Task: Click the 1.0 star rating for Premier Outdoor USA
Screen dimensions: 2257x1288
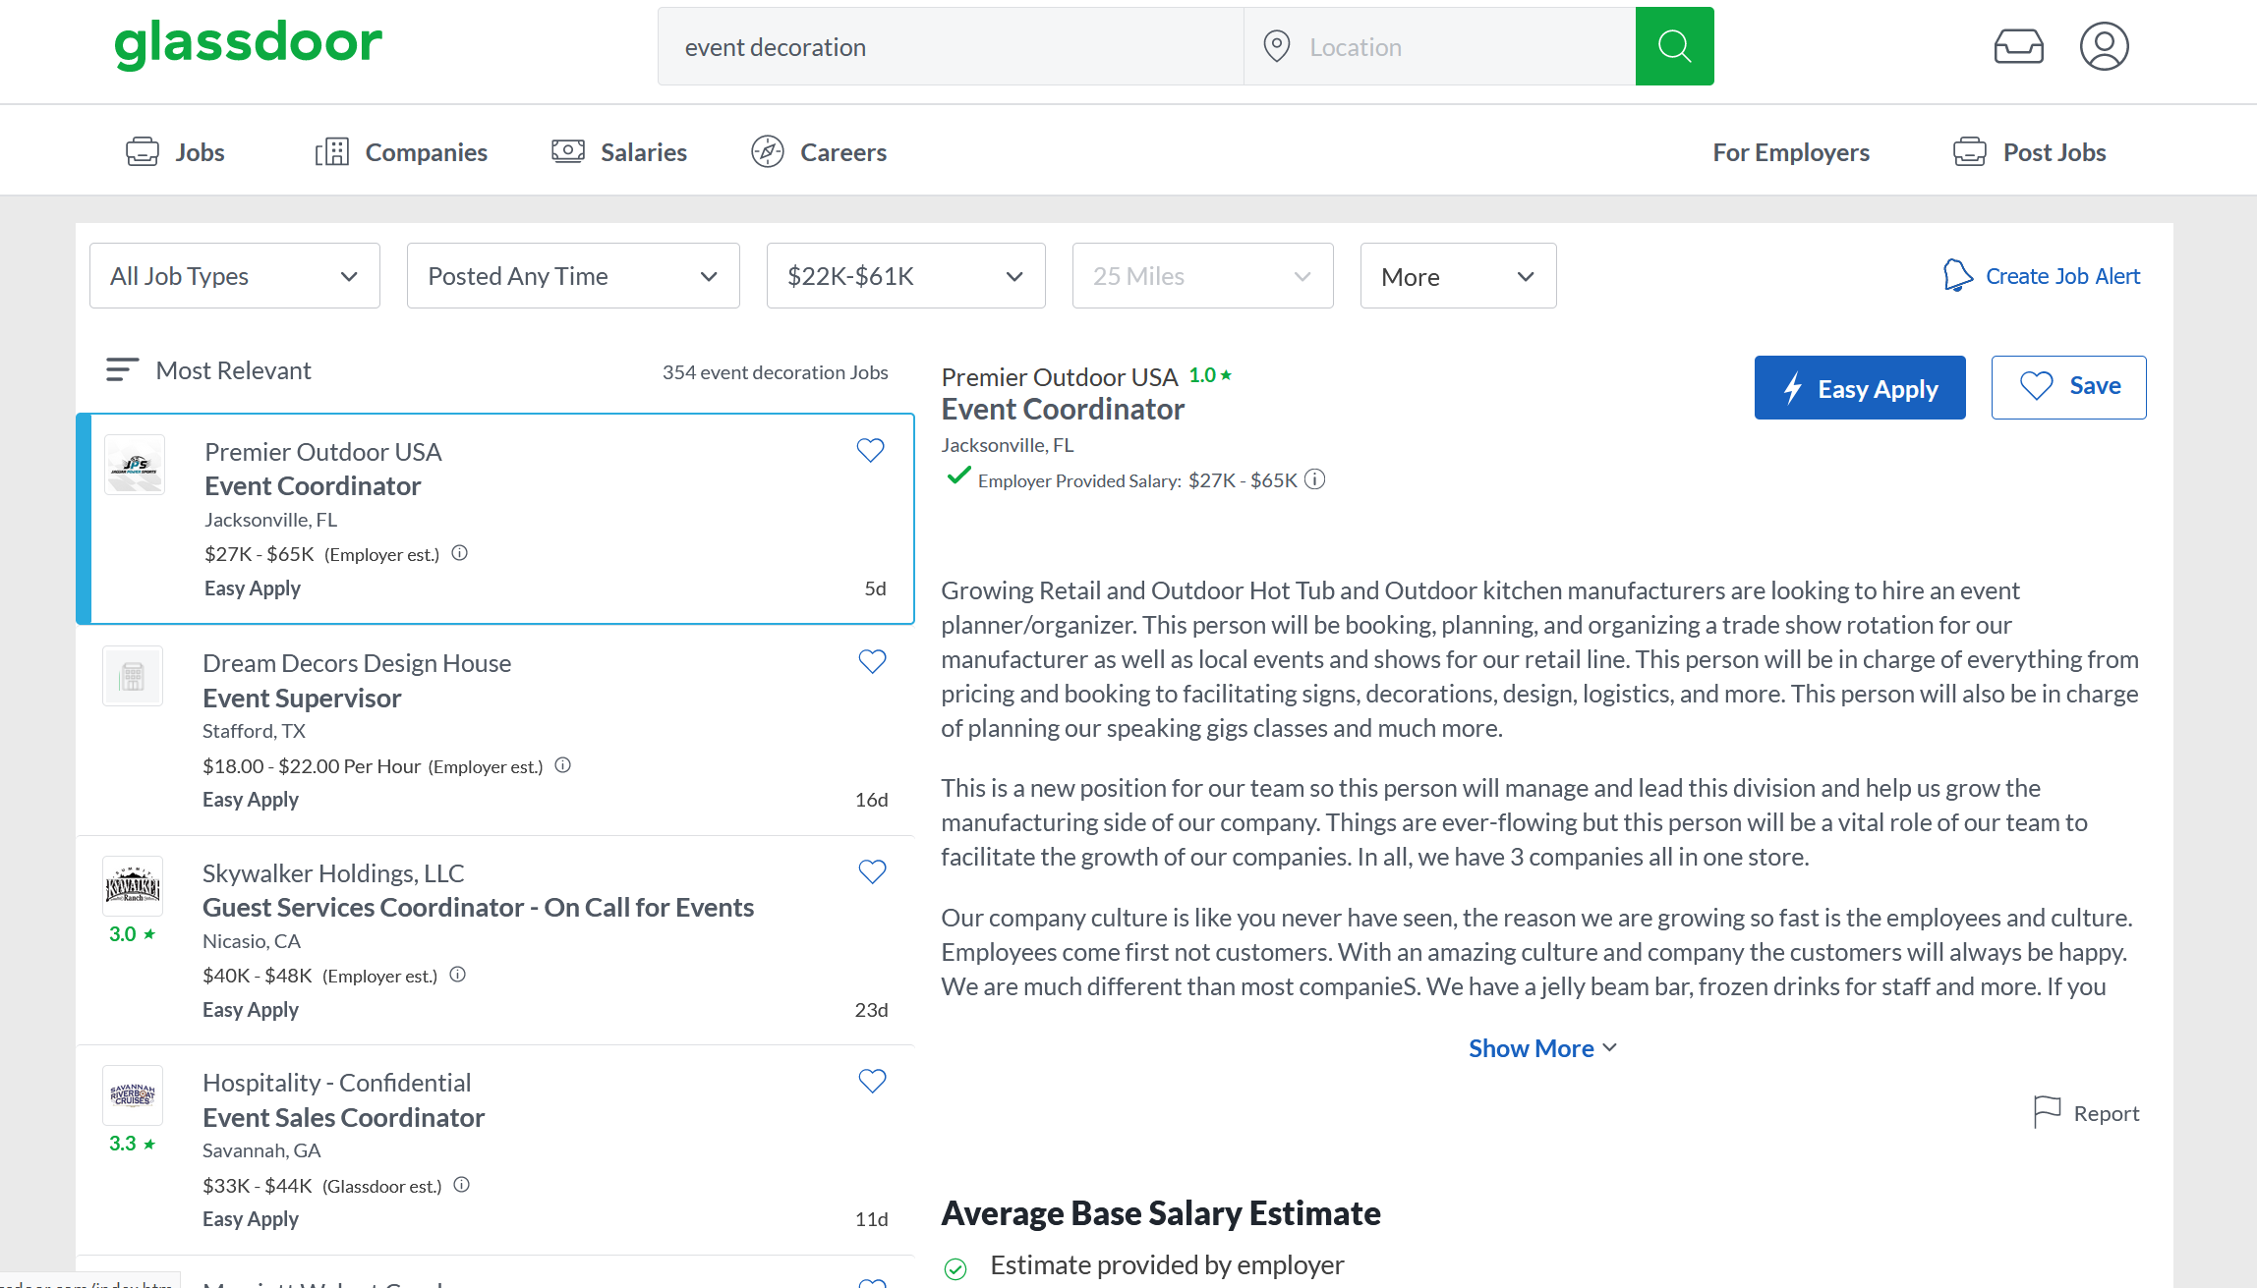Action: point(1210,375)
